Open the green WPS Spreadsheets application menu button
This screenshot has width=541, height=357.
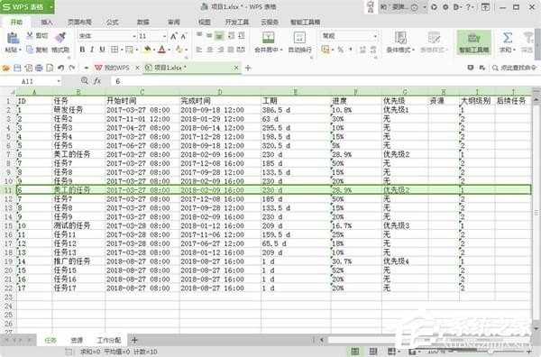click(x=27, y=7)
